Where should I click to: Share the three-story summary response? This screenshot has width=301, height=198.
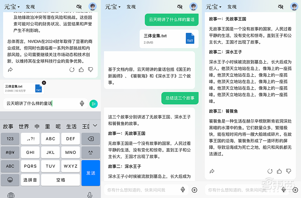(212, 171)
